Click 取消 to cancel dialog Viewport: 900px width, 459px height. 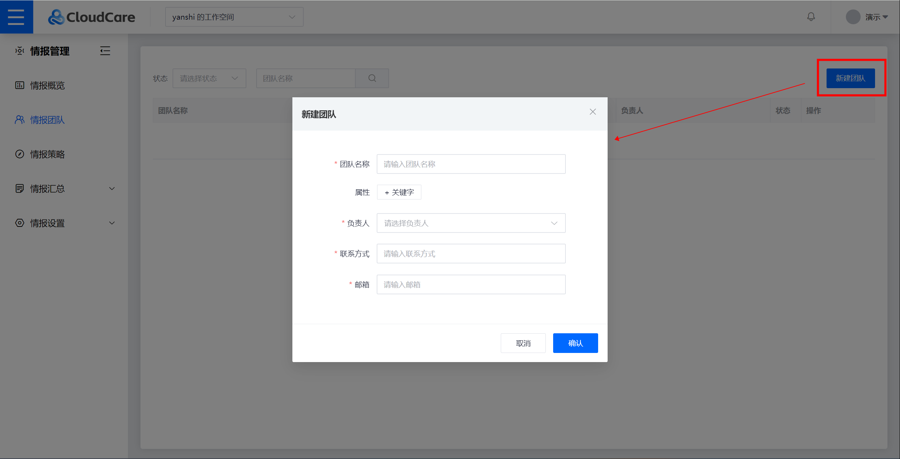[523, 343]
